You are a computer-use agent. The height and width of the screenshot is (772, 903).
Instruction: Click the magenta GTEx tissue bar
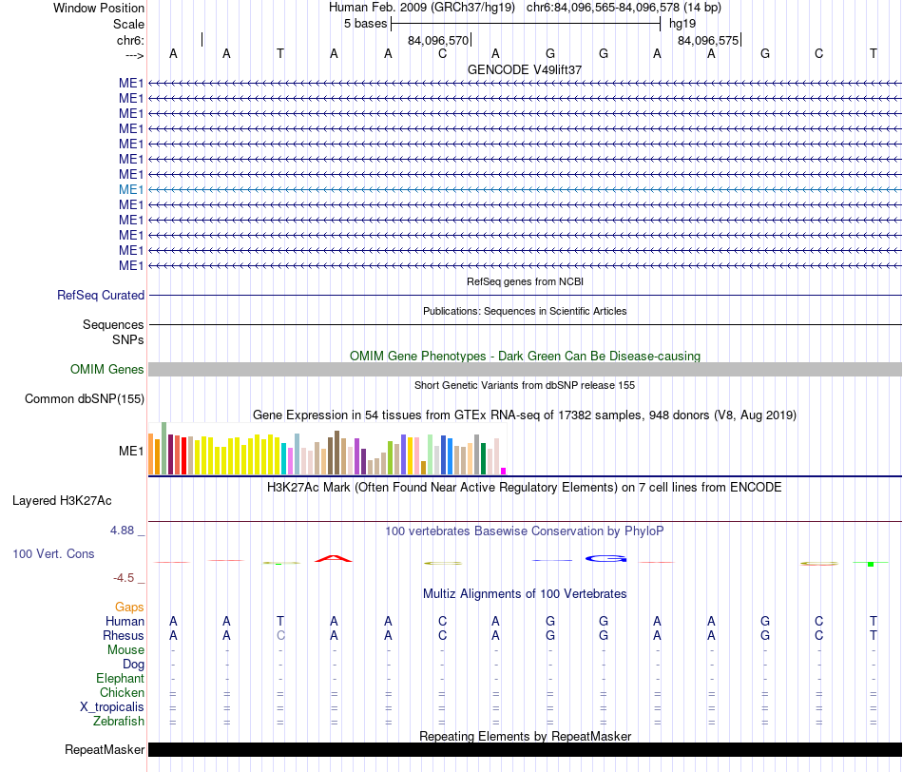click(x=504, y=472)
